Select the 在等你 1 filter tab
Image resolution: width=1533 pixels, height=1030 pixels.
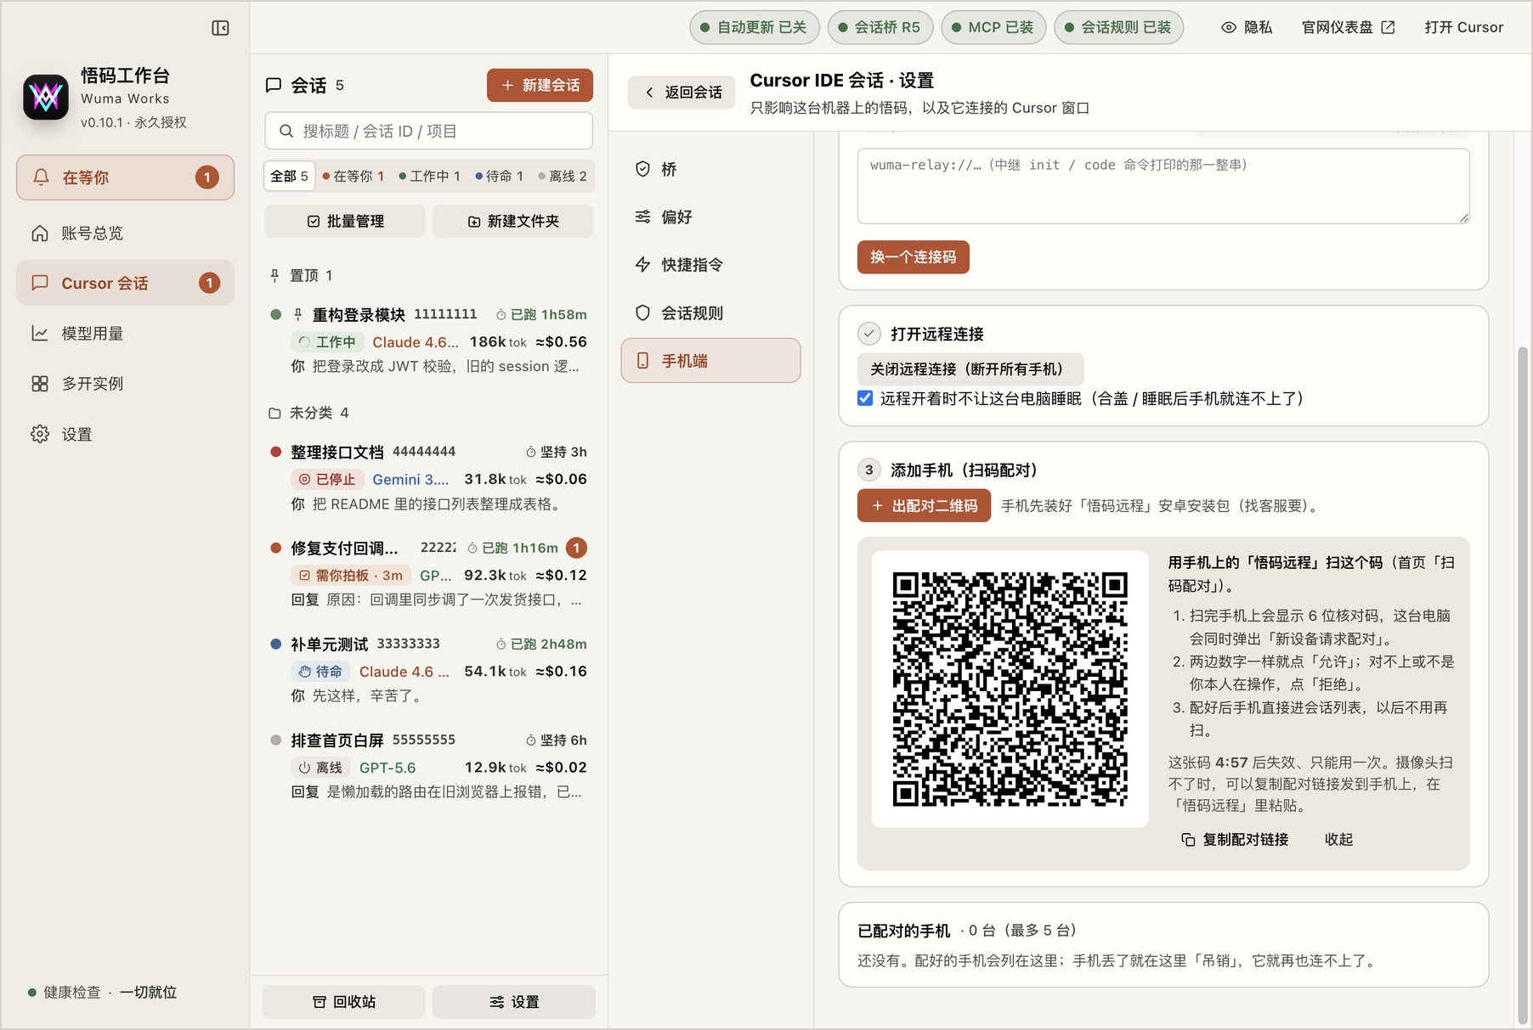click(x=353, y=176)
